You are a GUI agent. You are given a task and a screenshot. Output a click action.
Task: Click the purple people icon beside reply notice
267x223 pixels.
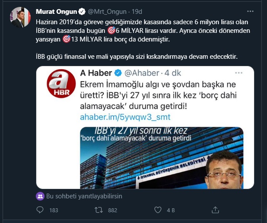tap(40, 196)
